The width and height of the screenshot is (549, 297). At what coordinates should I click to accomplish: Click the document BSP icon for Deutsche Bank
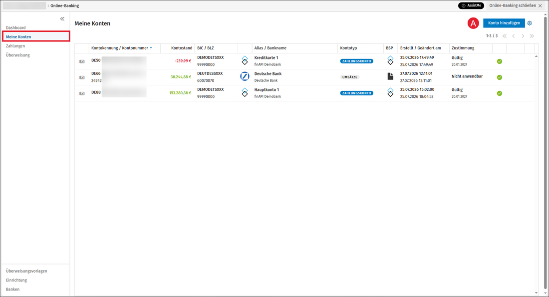390,76
